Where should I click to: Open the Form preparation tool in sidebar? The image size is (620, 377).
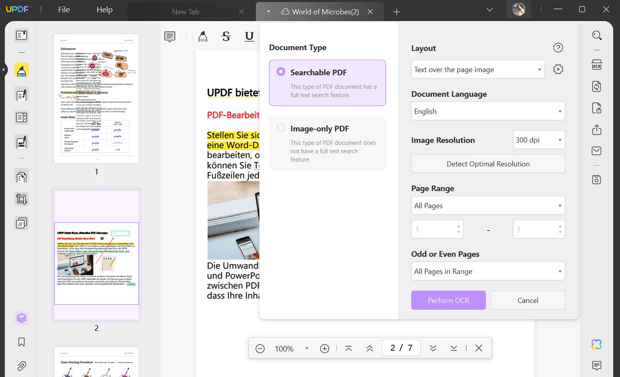click(x=21, y=118)
